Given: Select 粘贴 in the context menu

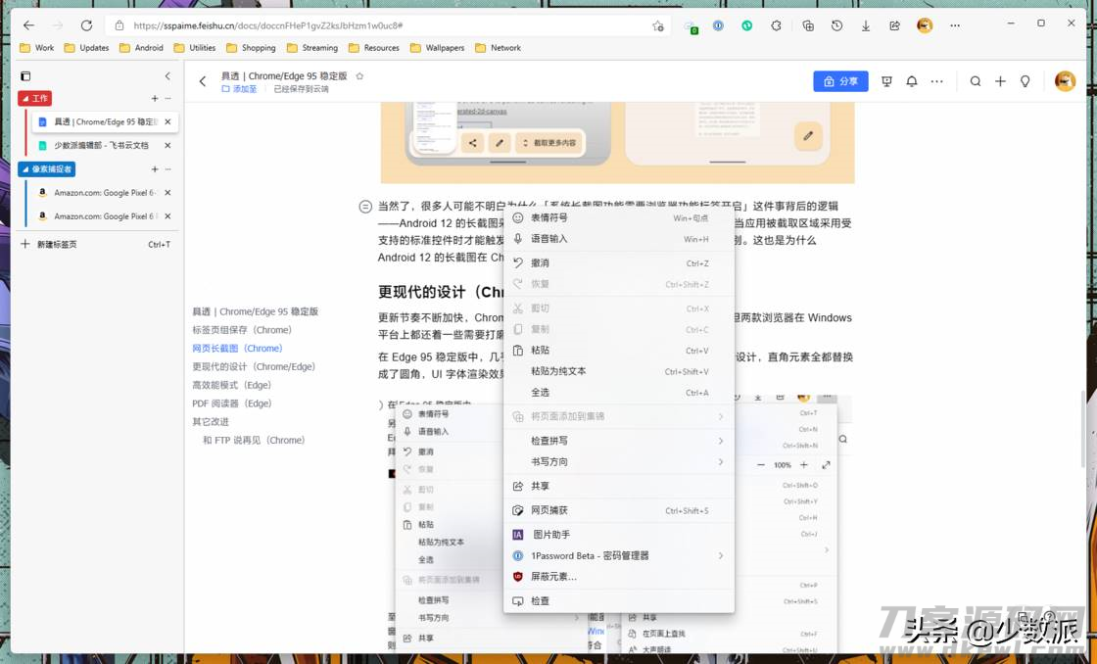Looking at the screenshot, I should (x=618, y=350).
